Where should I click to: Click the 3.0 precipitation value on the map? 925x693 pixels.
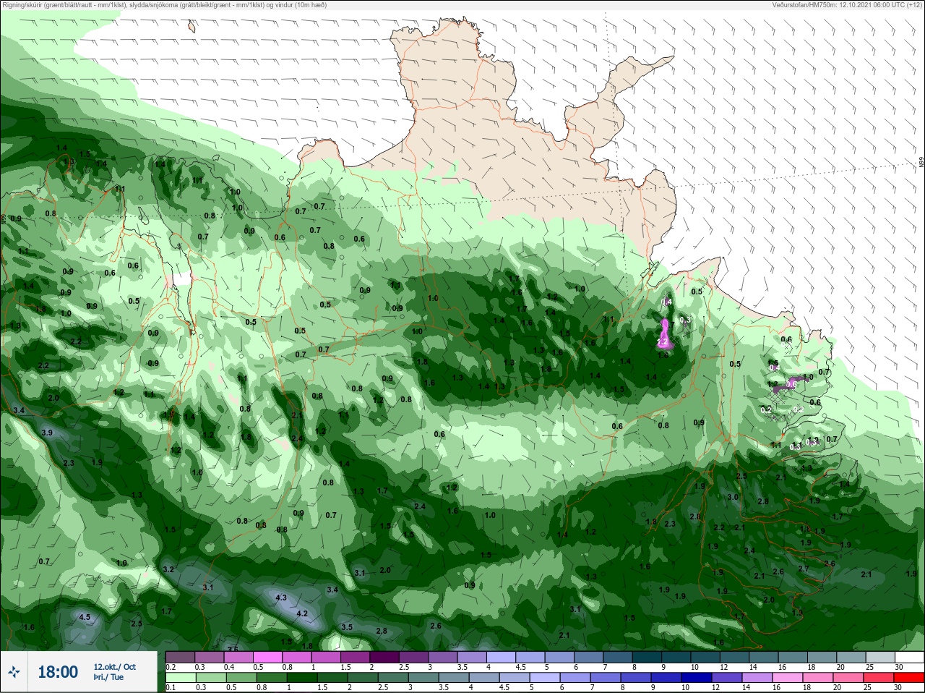coord(733,497)
